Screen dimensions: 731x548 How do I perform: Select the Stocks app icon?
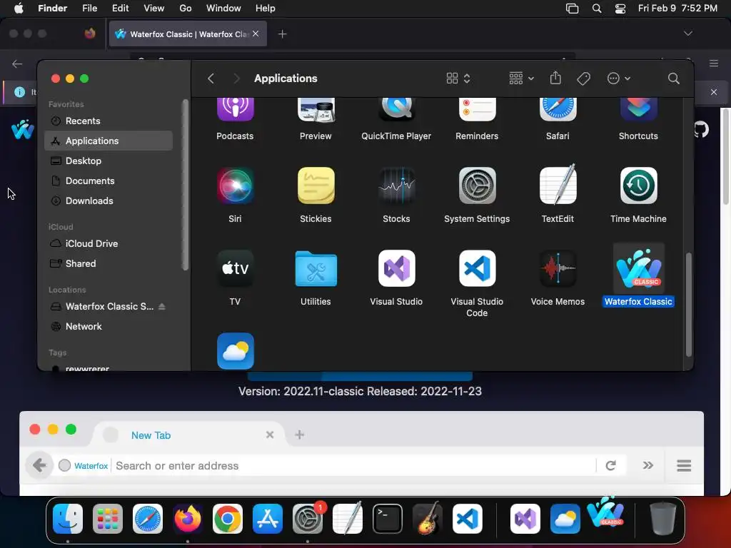coord(396,186)
